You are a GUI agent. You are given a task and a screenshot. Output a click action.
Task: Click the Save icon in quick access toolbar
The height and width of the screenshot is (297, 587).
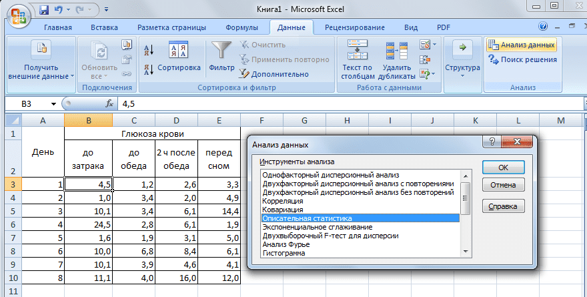click(x=44, y=11)
